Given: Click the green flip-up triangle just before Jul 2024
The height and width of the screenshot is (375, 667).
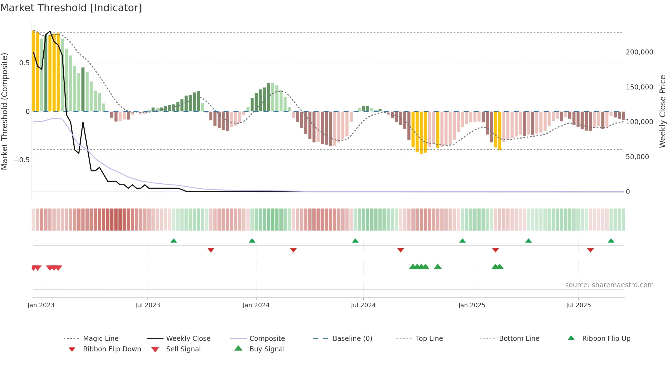Looking at the screenshot, I should tap(355, 241).
